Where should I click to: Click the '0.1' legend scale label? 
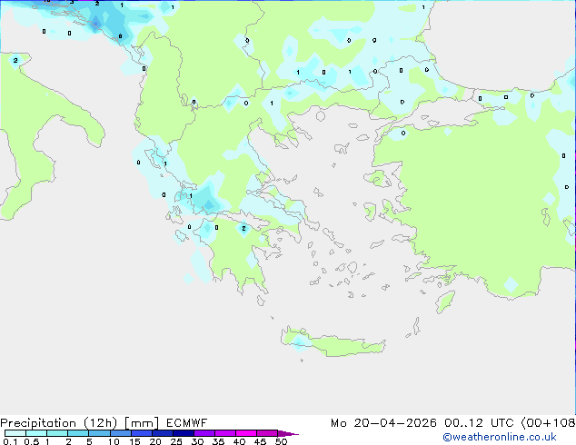[10, 441]
